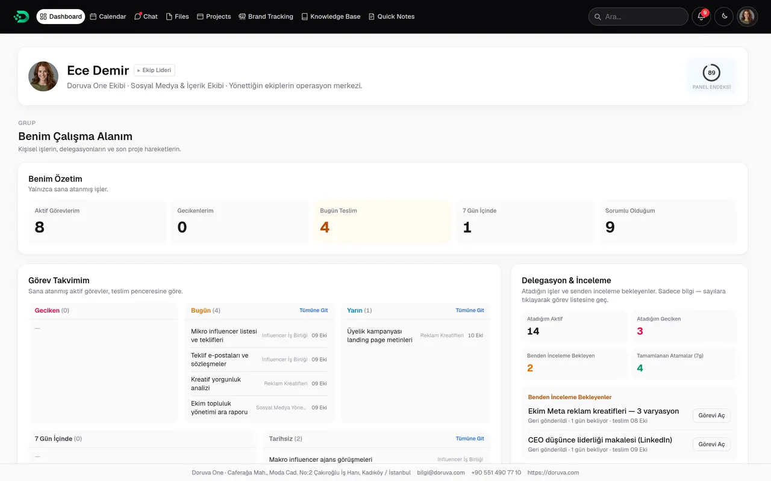This screenshot has height=481, width=771.
Task: Open the https://doruva.com footer link
Action: 553,473
